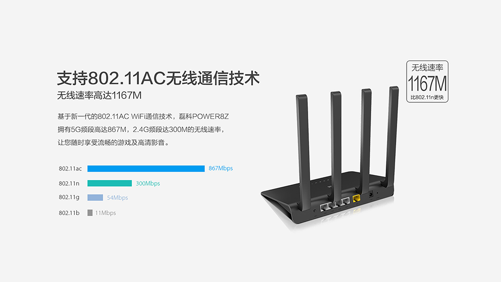
Task: Click the 54Mbps label
Action: (x=117, y=198)
